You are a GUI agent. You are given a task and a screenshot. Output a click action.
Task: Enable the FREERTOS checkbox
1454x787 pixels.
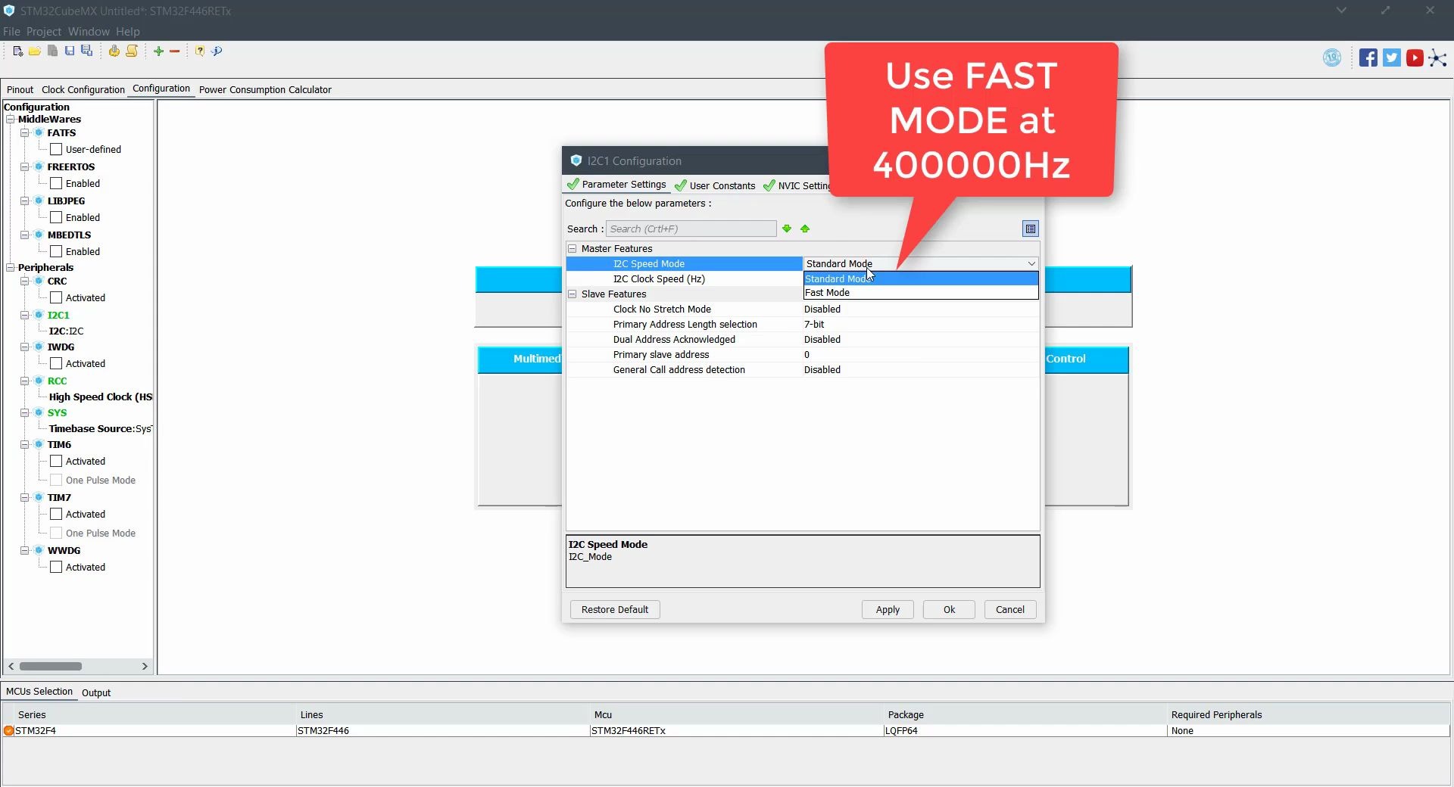[56, 183]
